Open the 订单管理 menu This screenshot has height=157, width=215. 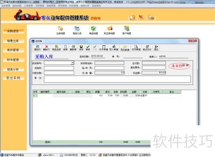tap(28, 6)
